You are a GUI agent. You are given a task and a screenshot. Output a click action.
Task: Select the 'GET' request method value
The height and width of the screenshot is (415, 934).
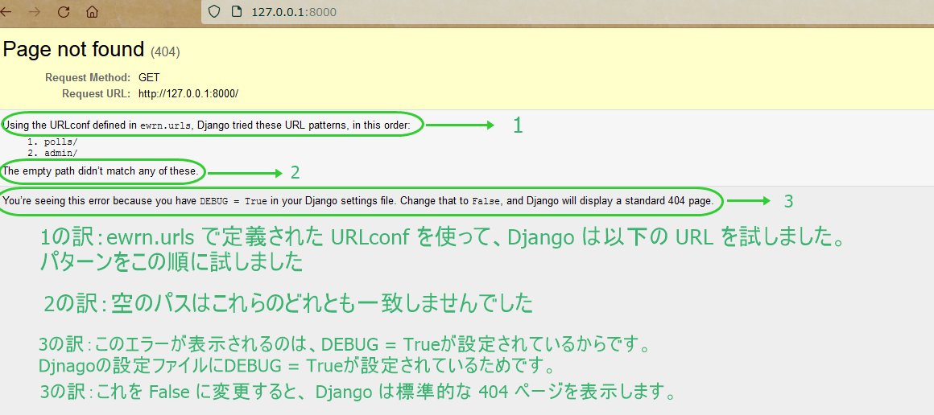(x=149, y=77)
